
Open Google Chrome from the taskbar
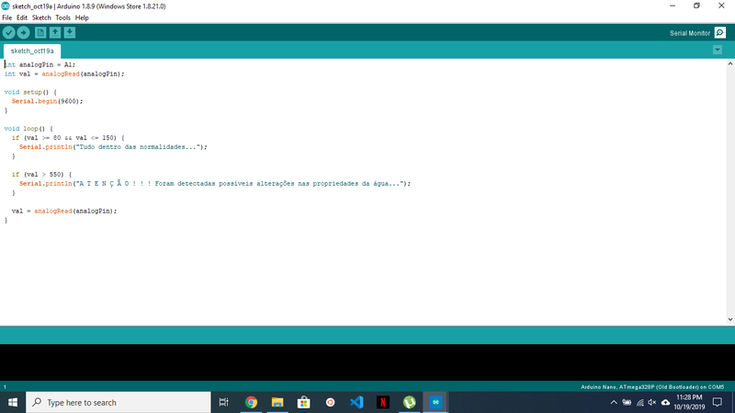click(251, 402)
